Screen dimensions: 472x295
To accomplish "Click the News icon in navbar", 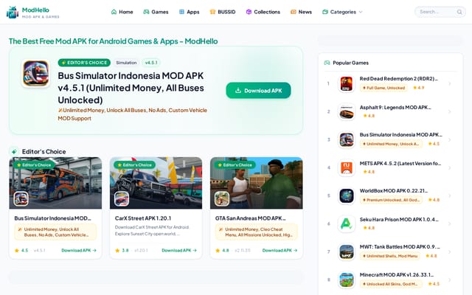I will [294, 12].
